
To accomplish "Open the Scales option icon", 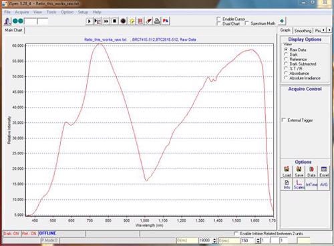I will coord(299,184).
